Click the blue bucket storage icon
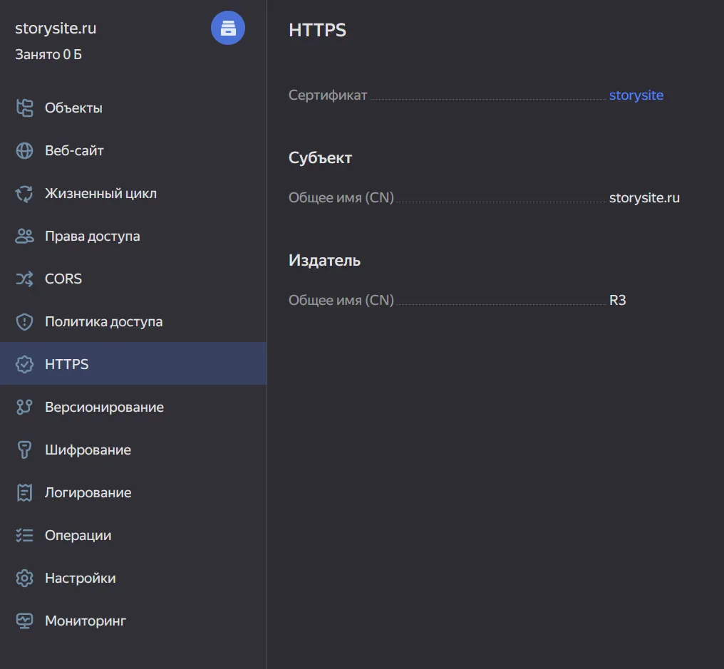 [228, 28]
